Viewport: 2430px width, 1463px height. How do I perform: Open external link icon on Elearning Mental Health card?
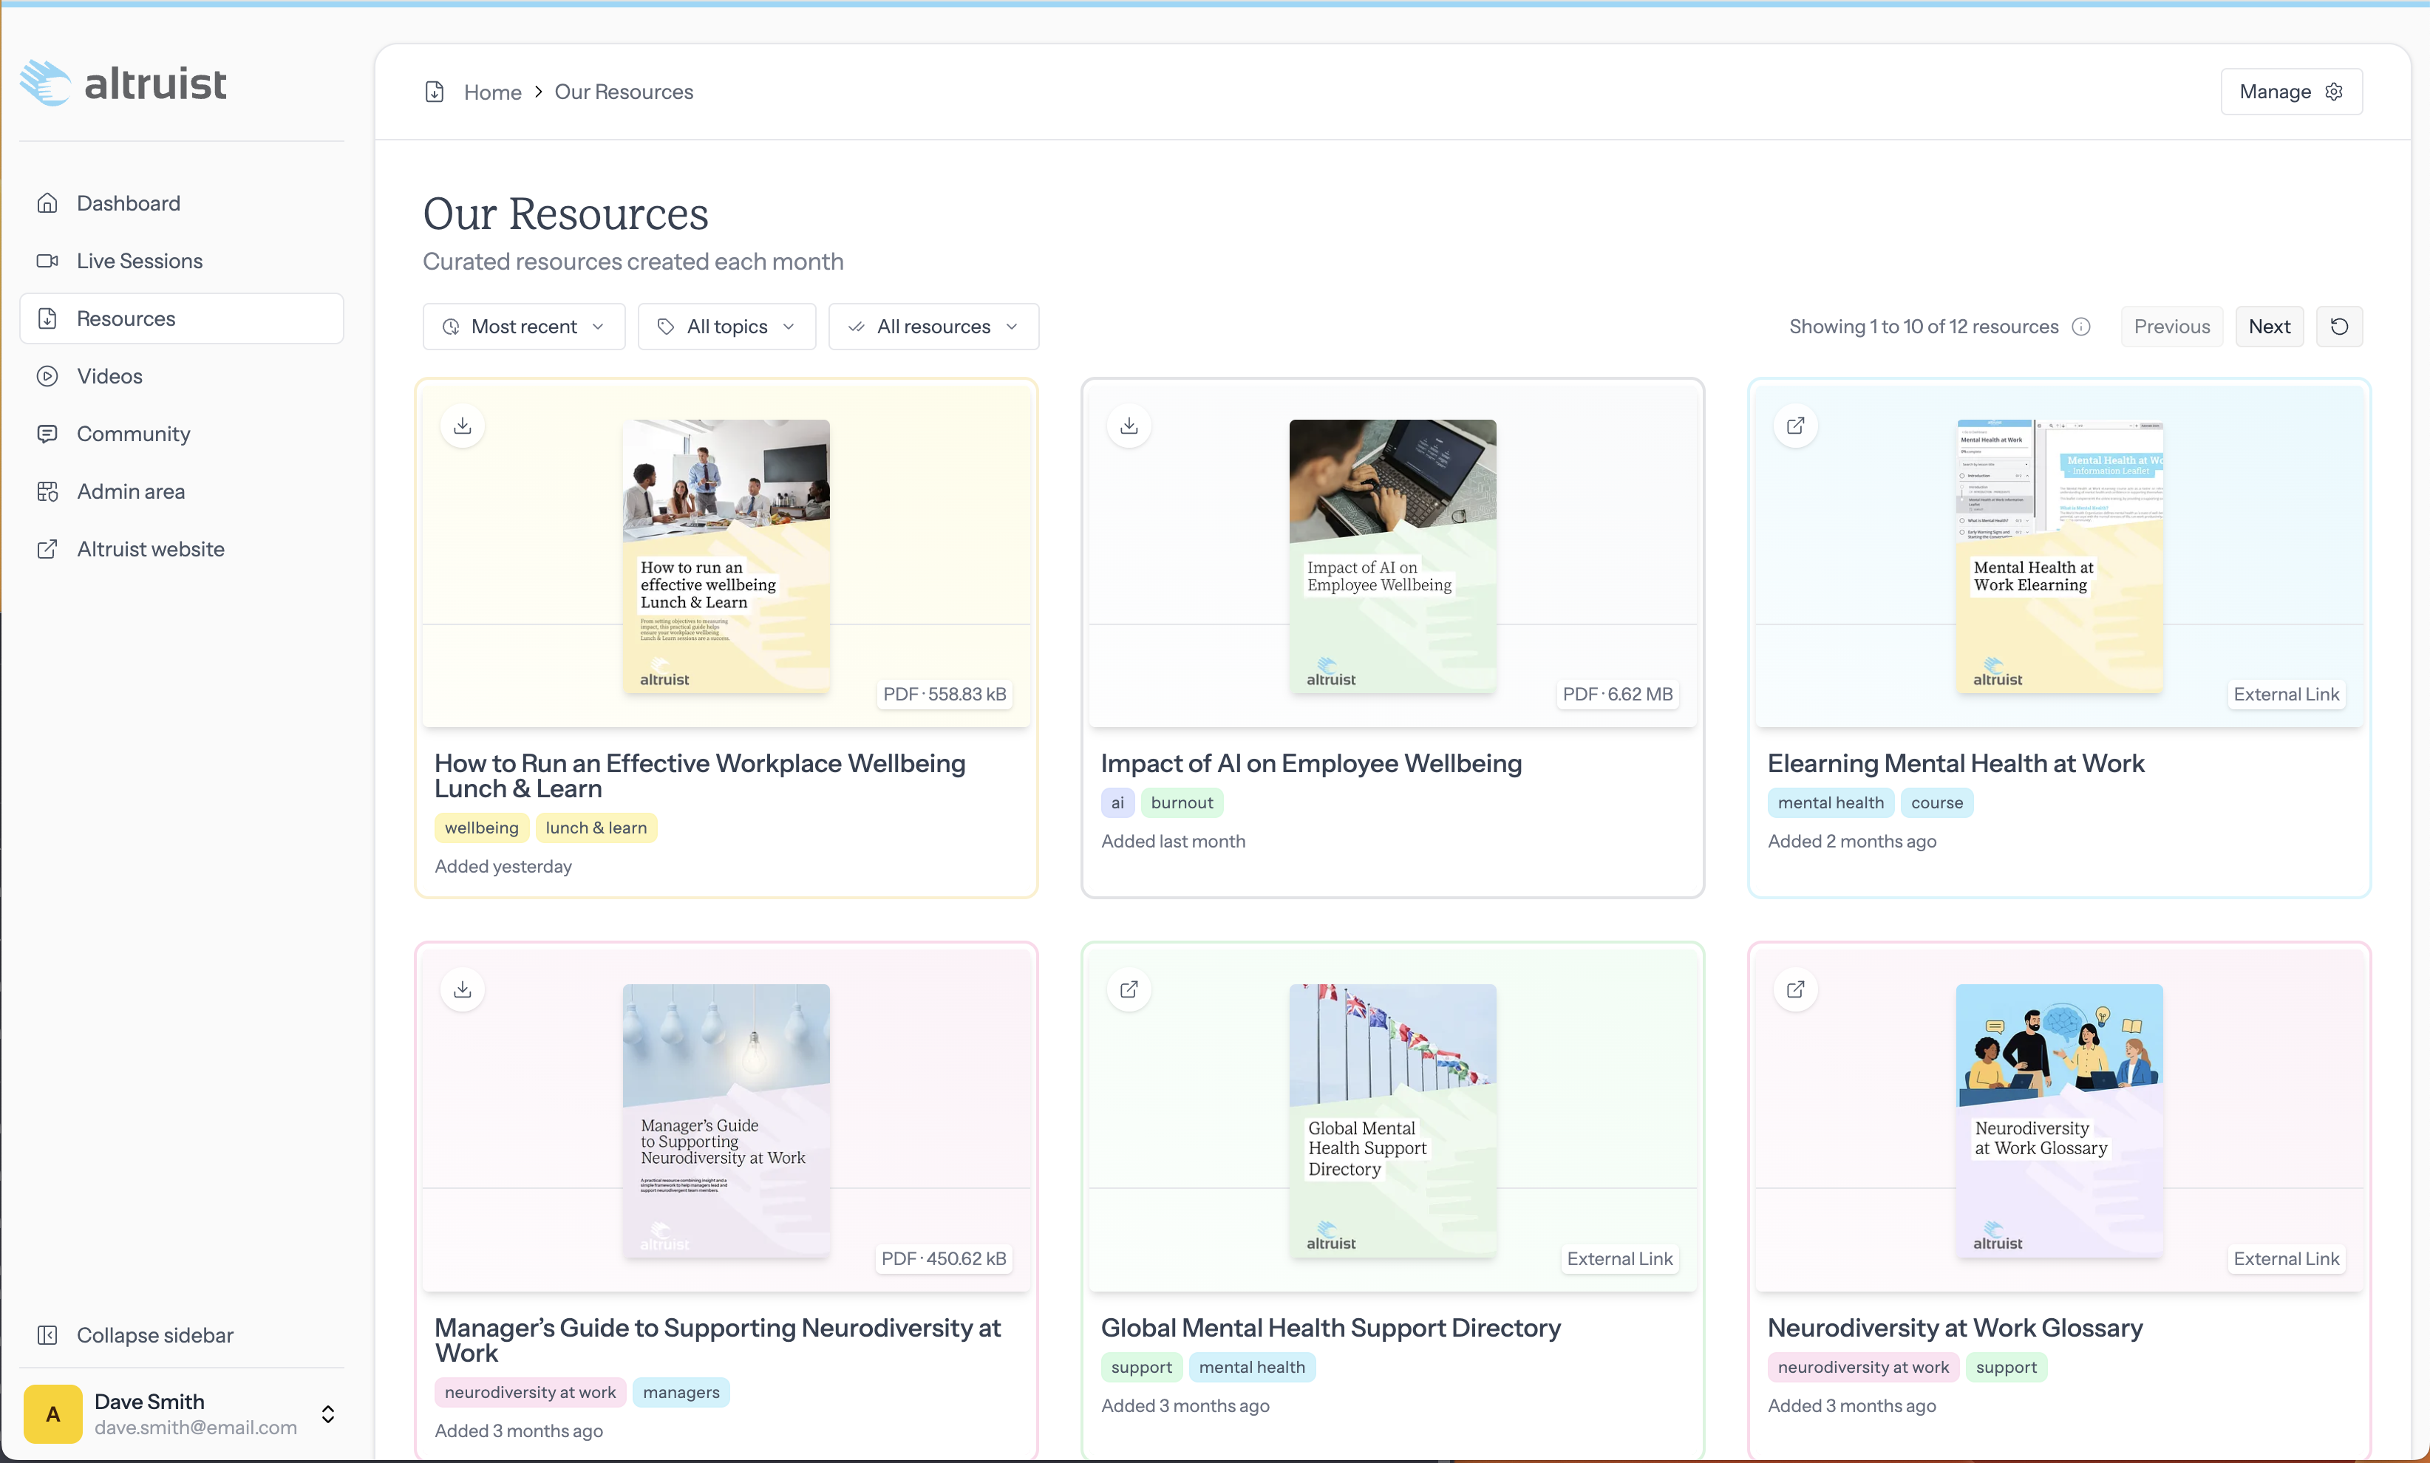(x=1795, y=426)
